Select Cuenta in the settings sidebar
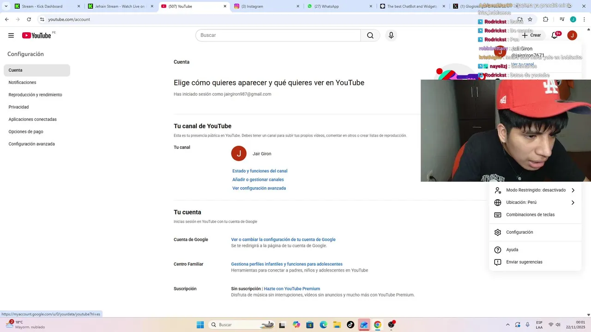Screen dimensions: 591x332 [37, 70]
